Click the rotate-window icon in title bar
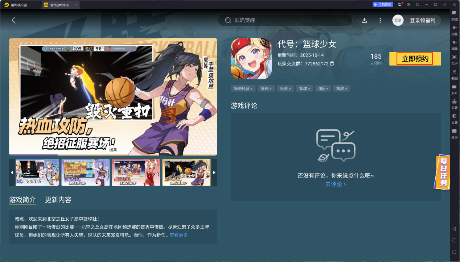The image size is (460, 262). click(418, 4)
